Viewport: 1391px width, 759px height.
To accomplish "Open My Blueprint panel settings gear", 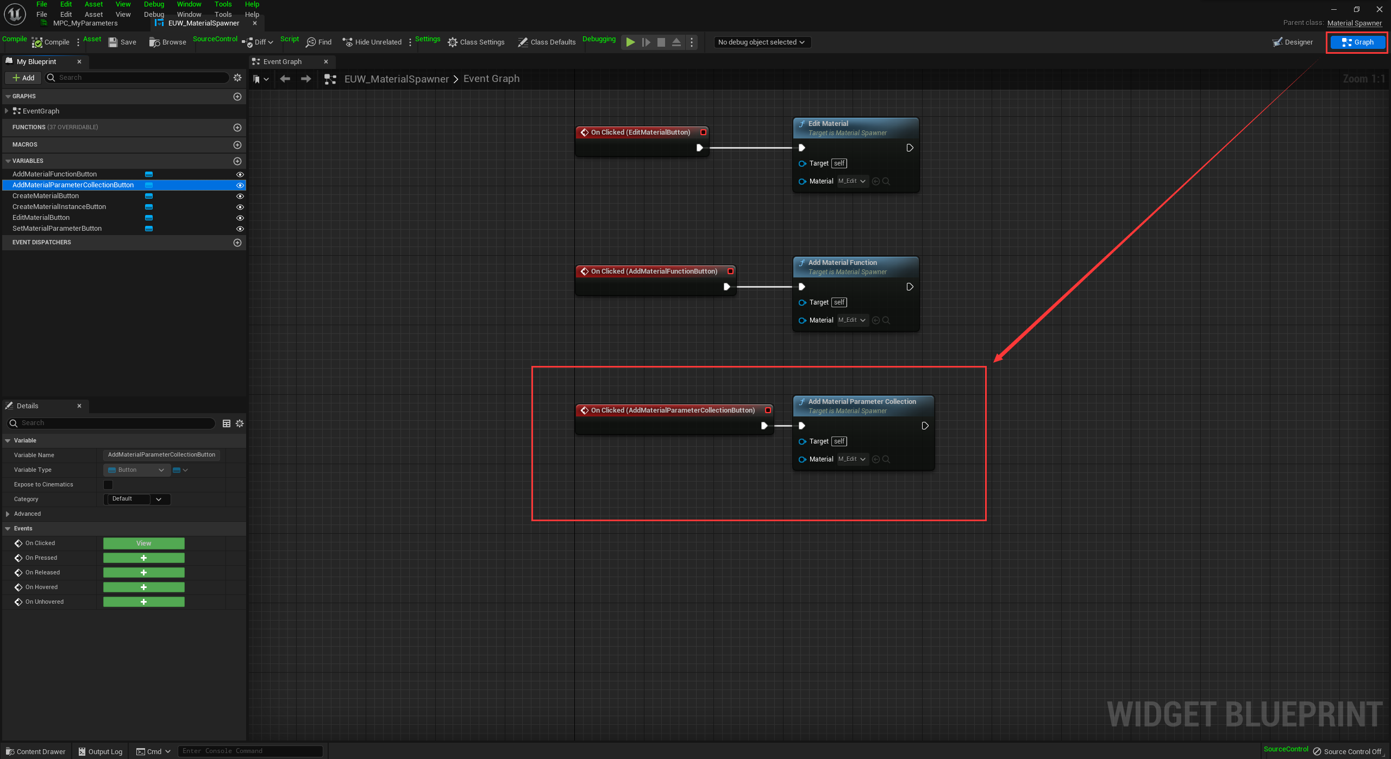I will [237, 78].
